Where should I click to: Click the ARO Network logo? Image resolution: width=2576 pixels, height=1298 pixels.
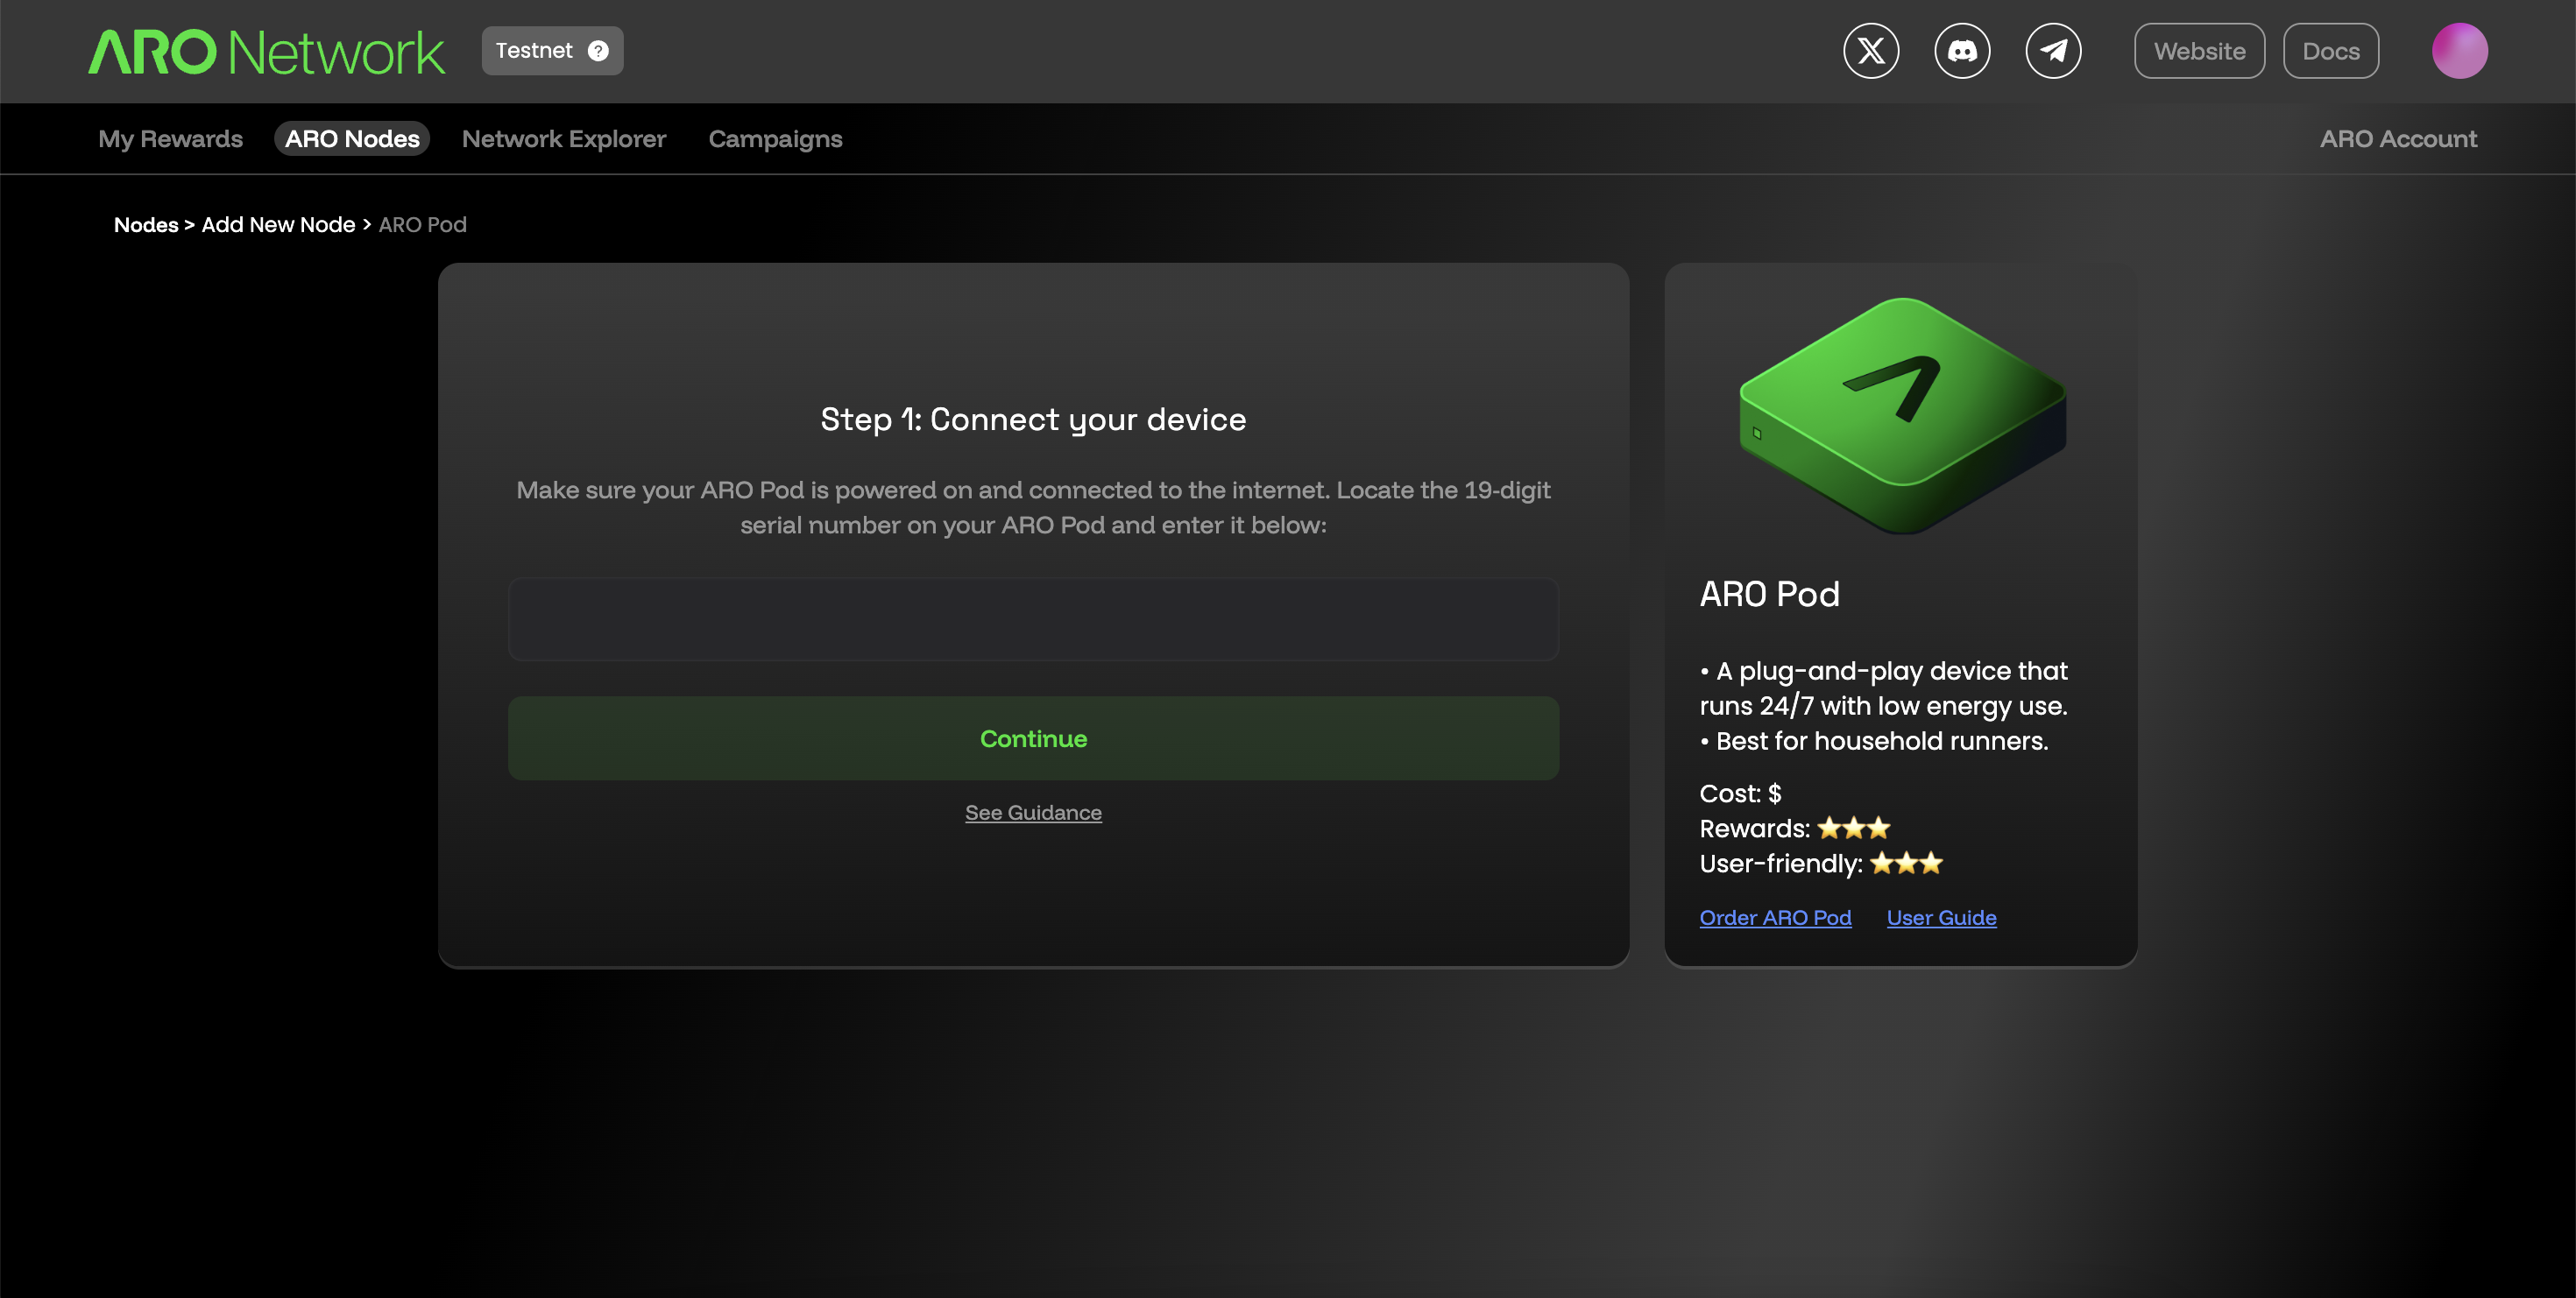click(x=266, y=52)
